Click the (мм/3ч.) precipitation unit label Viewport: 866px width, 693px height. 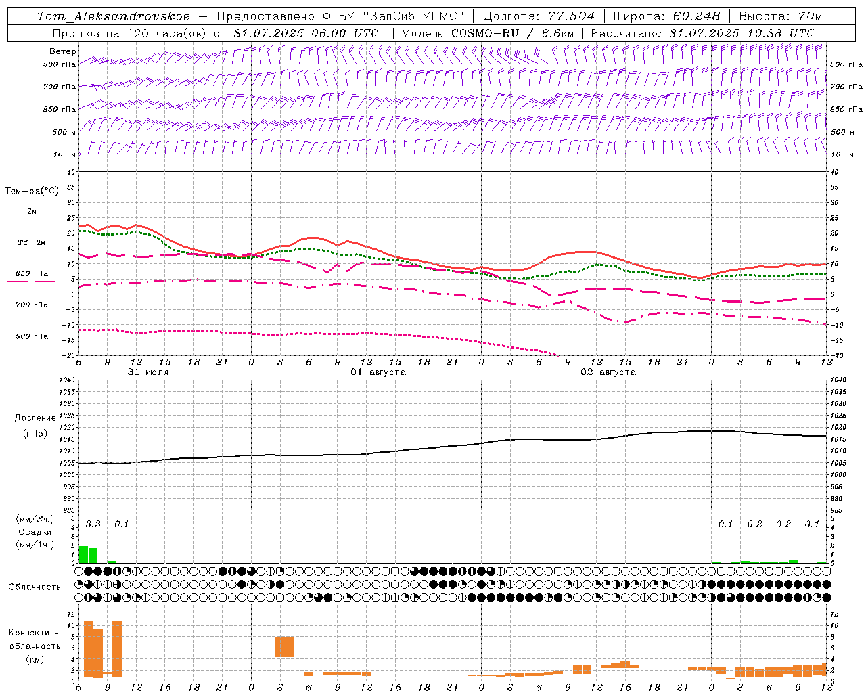35,520
